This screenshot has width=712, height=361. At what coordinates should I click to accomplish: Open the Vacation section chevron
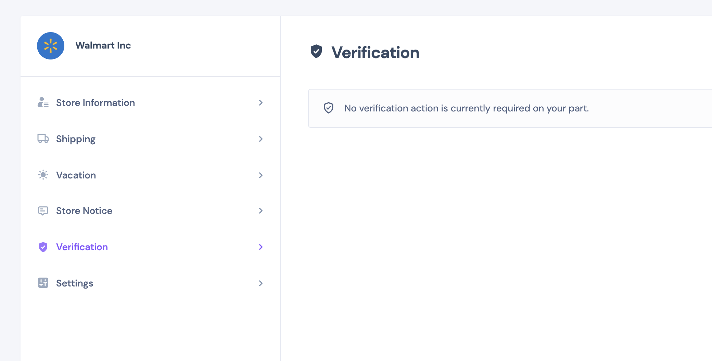(261, 175)
